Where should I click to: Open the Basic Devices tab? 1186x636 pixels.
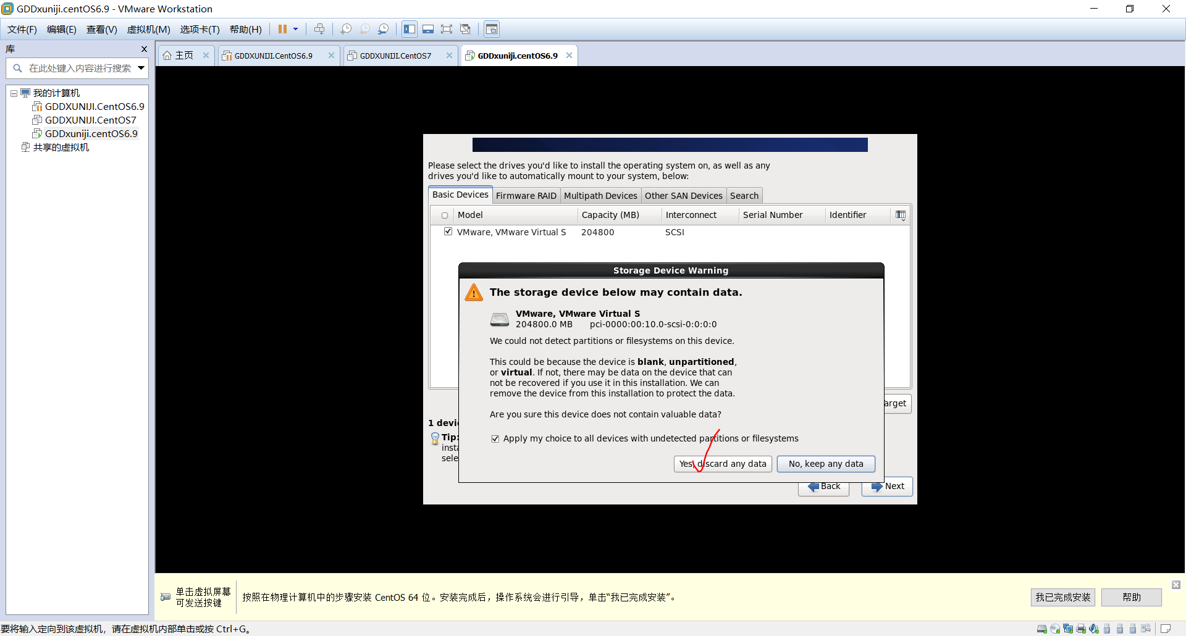460,195
